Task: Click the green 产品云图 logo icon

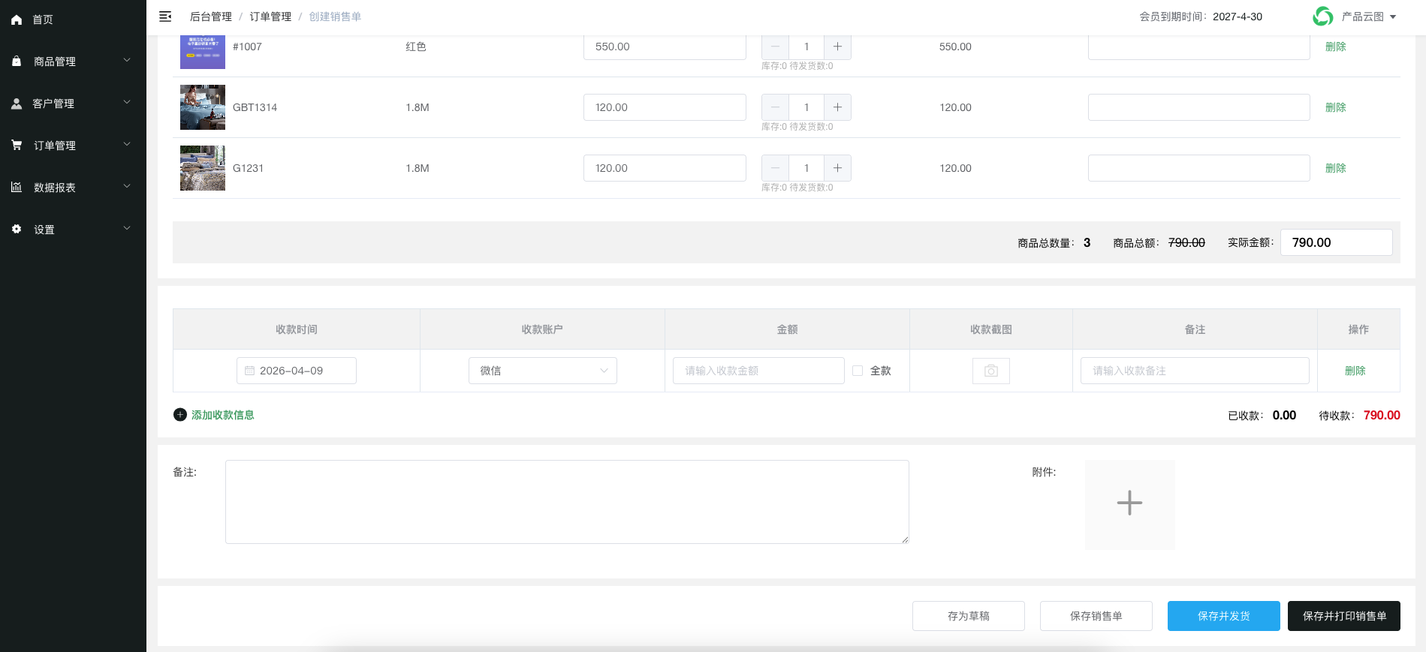Action: (1323, 17)
